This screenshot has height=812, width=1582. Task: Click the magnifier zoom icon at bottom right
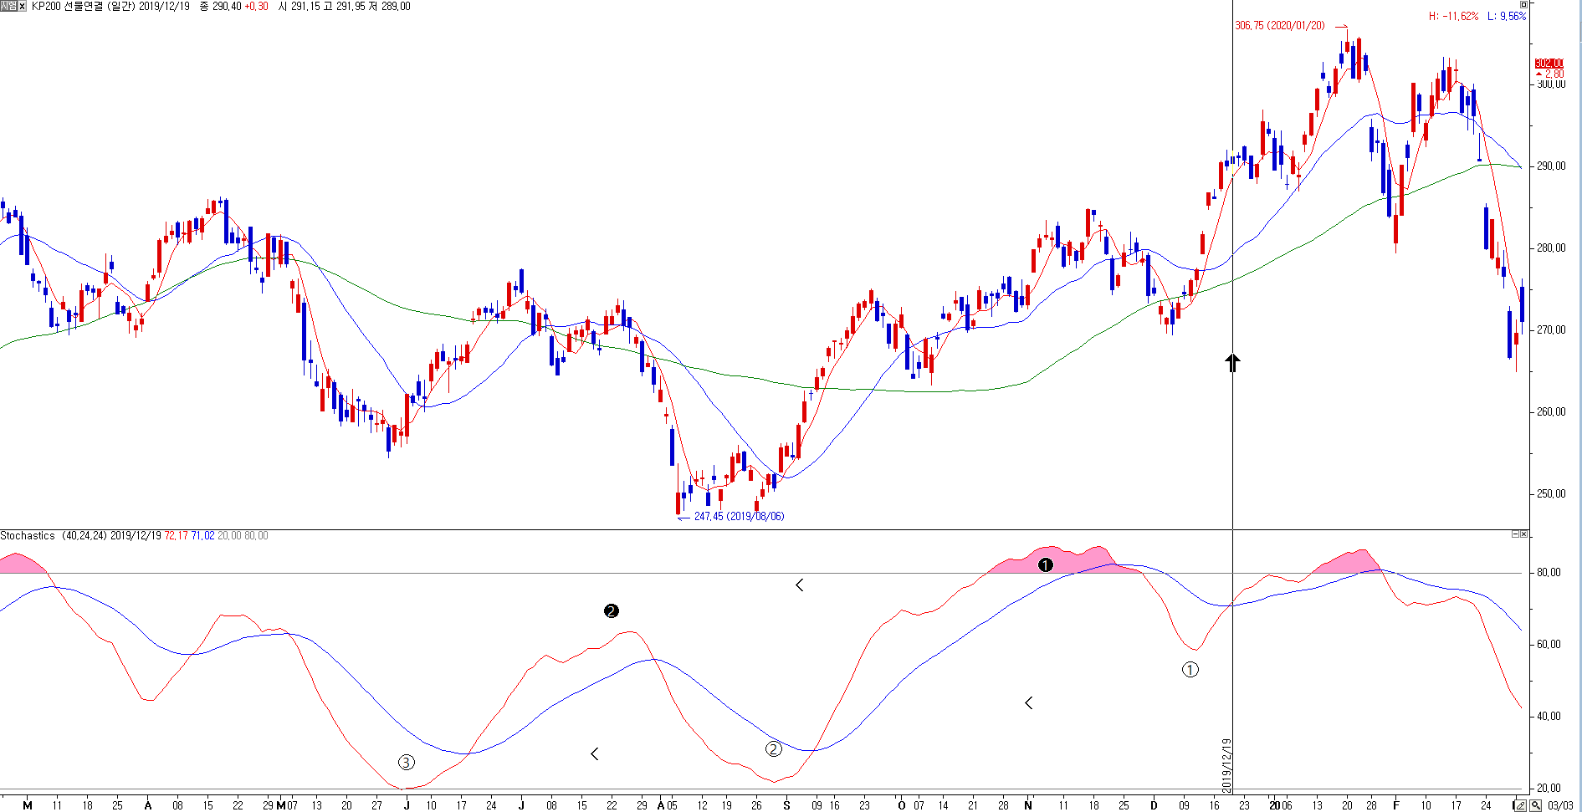(x=1536, y=805)
